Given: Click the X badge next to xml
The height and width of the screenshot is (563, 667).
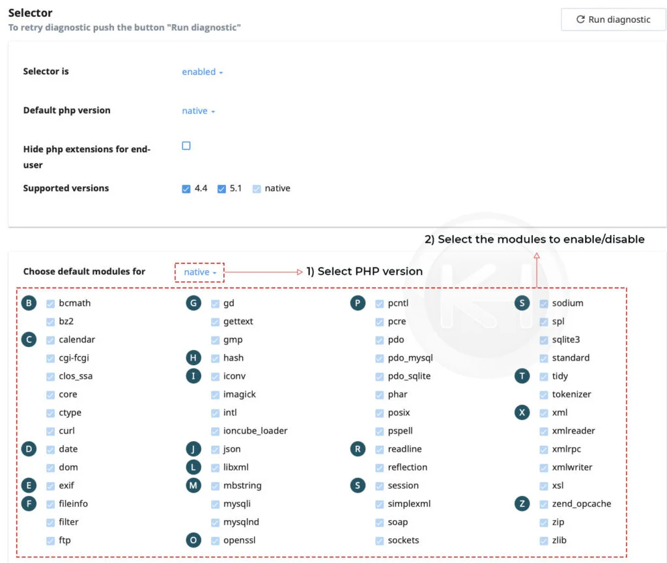Looking at the screenshot, I should tap(522, 412).
